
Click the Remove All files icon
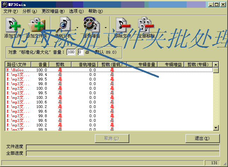pyautogui.click(x=146, y=24)
